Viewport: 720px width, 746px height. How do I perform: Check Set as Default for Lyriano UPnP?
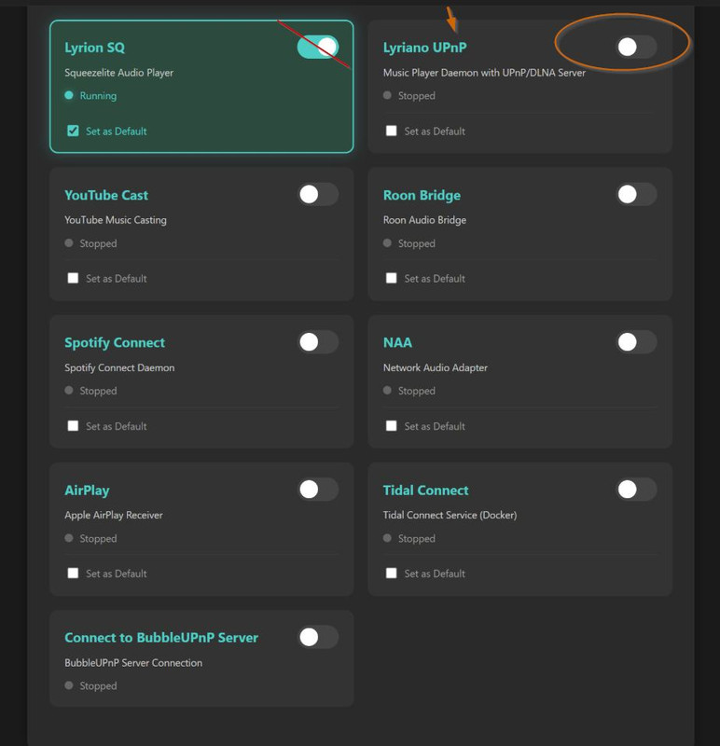click(391, 131)
